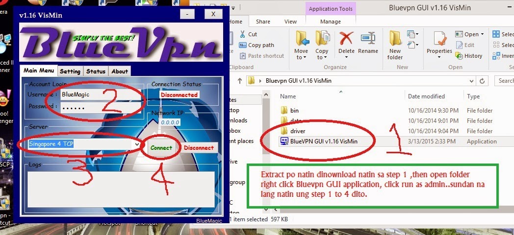The image size is (514, 235).
Task: Click the Explorer address path Bluevpn GUI v1.16 VisMin
Action: 299,80
